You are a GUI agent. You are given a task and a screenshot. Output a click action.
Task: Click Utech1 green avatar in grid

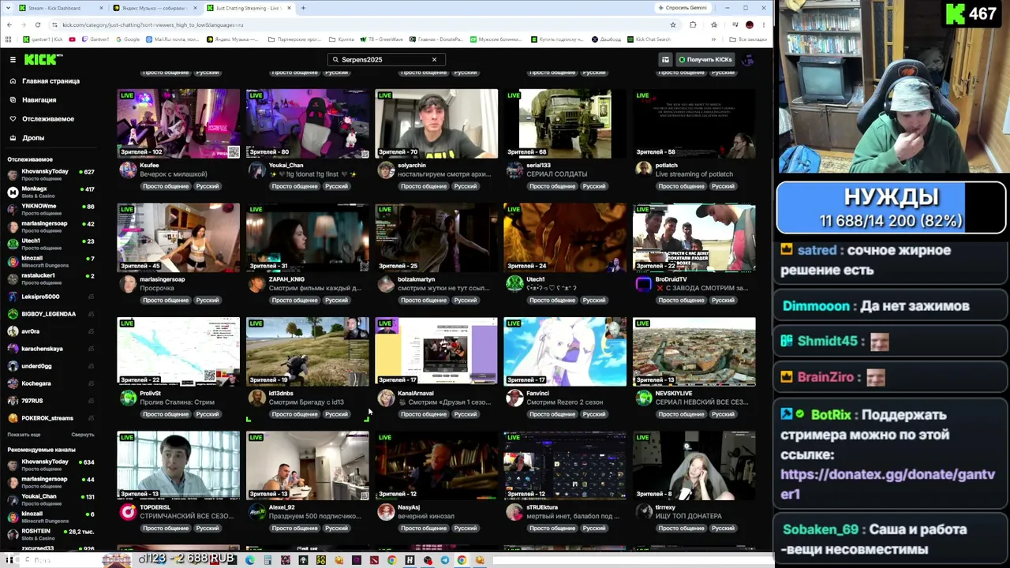tap(514, 284)
